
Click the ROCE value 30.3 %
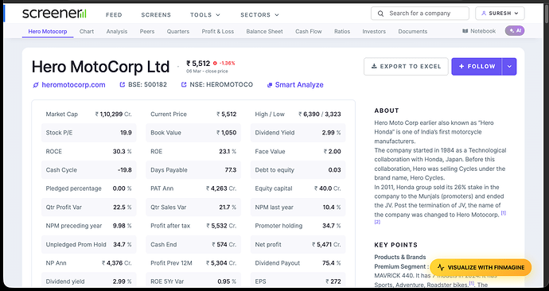pyautogui.click(x=123, y=151)
